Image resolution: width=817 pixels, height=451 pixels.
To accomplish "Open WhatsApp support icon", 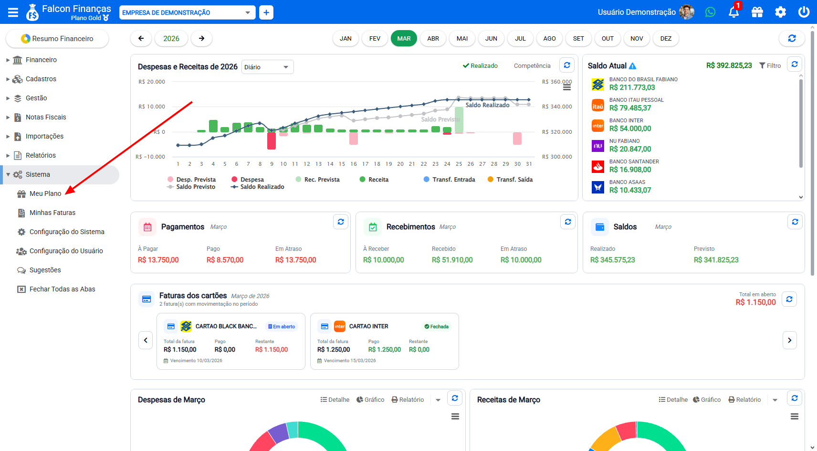I will tap(710, 12).
